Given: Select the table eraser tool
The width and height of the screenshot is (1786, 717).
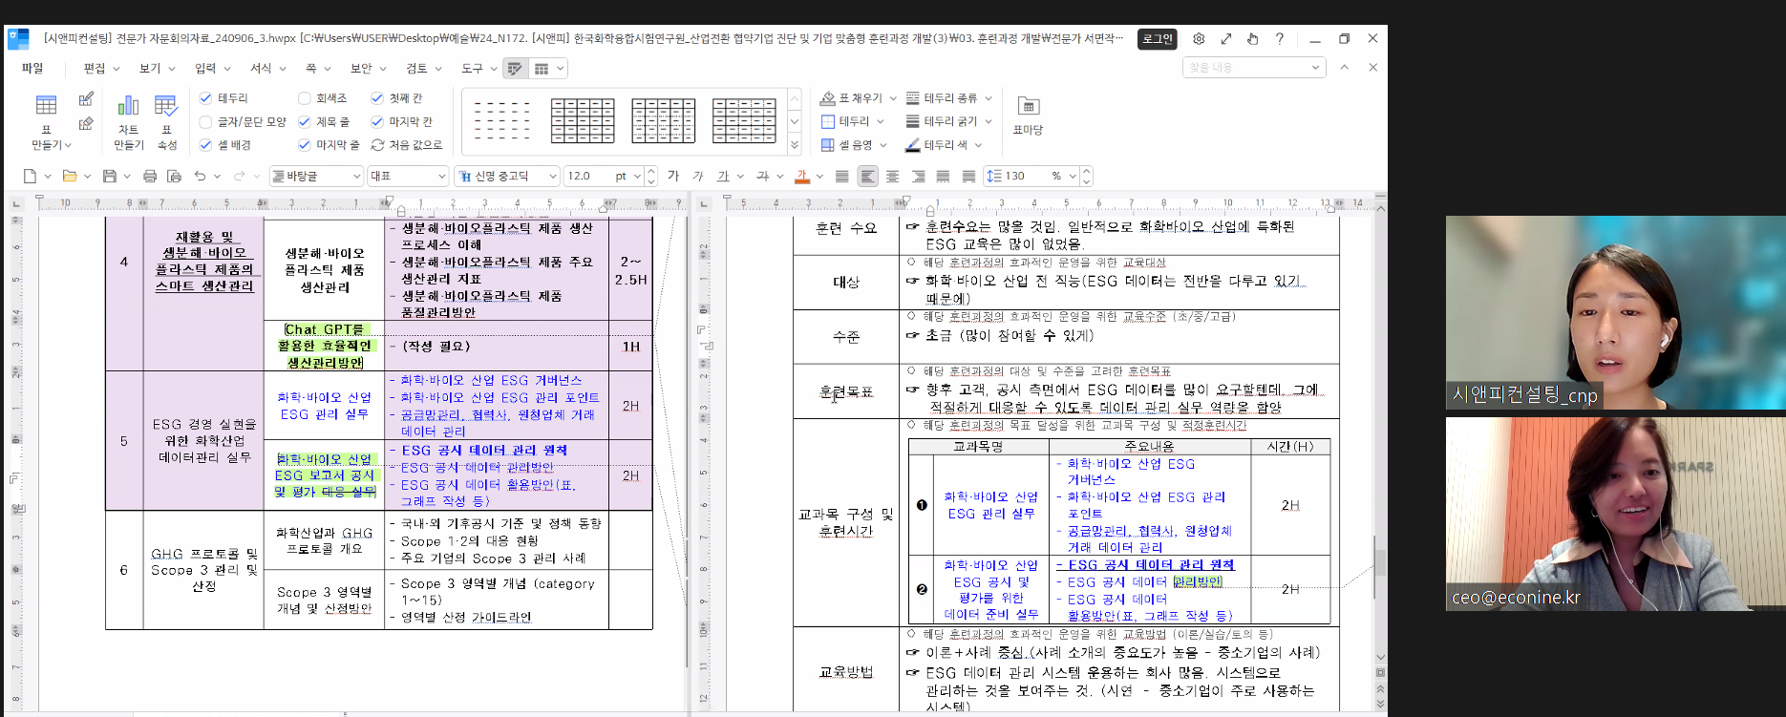Looking at the screenshot, I should [86, 123].
